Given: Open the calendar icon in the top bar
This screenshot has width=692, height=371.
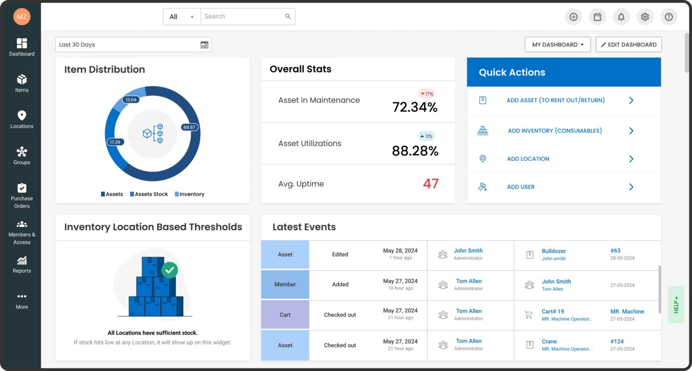Looking at the screenshot, I should click(598, 16).
